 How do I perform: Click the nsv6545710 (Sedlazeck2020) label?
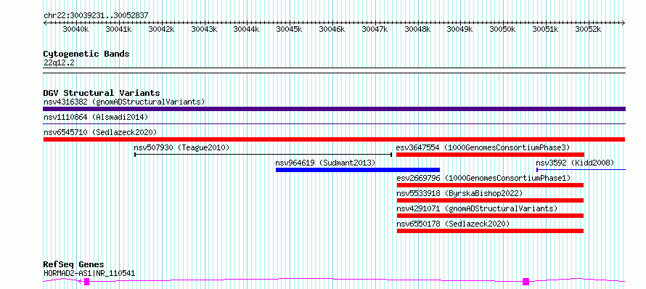(100, 132)
